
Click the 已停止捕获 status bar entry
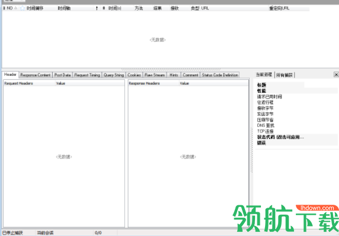coord(12,233)
